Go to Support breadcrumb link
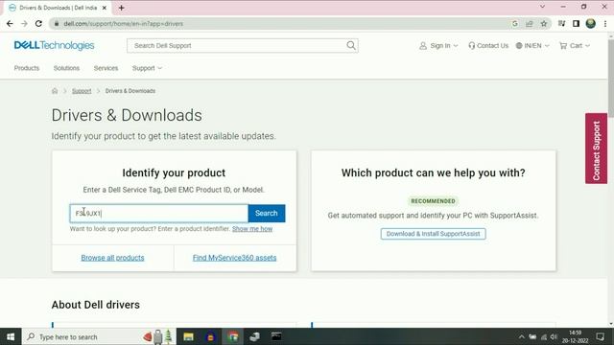This screenshot has width=614, height=345. [x=82, y=91]
